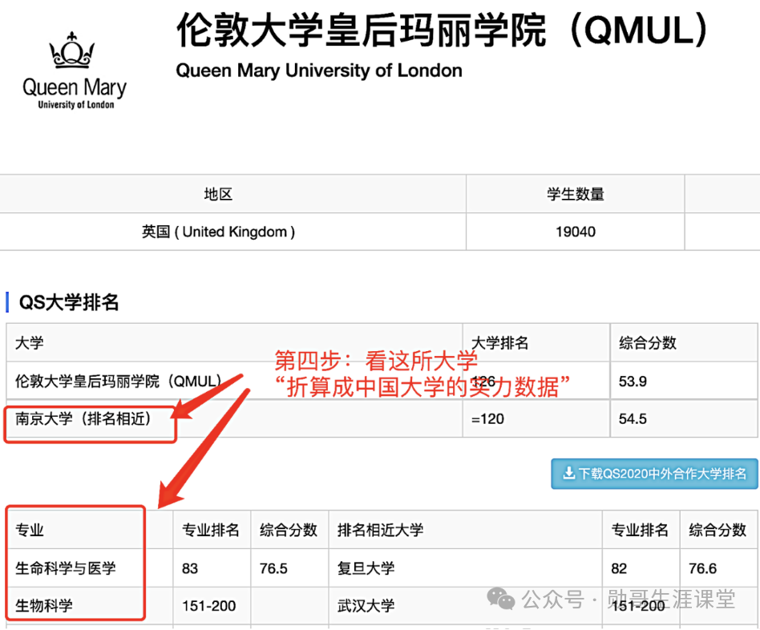Click the Queen Mary University logo

pos(75,71)
